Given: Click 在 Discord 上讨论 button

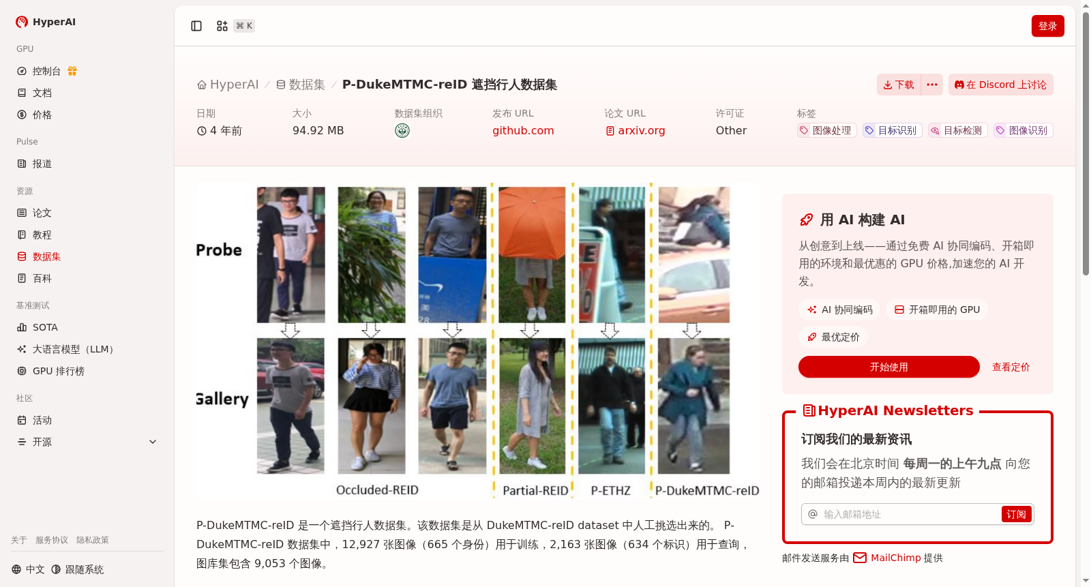Looking at the screenshot, I should 1001,85.
